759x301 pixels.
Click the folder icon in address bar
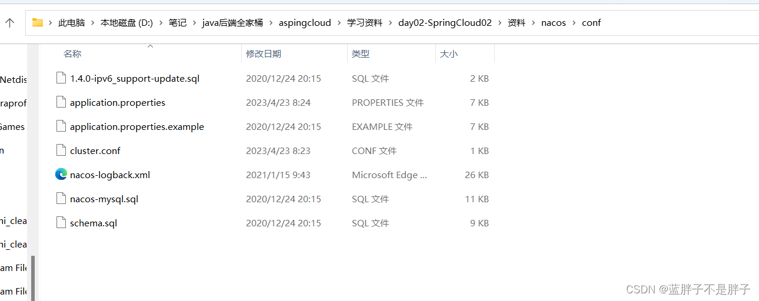38,23
